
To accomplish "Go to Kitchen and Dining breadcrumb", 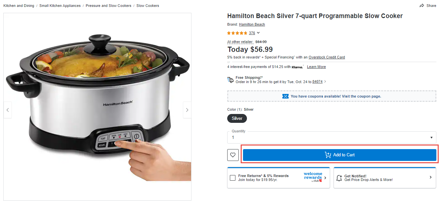I will [x=19, y=6].
